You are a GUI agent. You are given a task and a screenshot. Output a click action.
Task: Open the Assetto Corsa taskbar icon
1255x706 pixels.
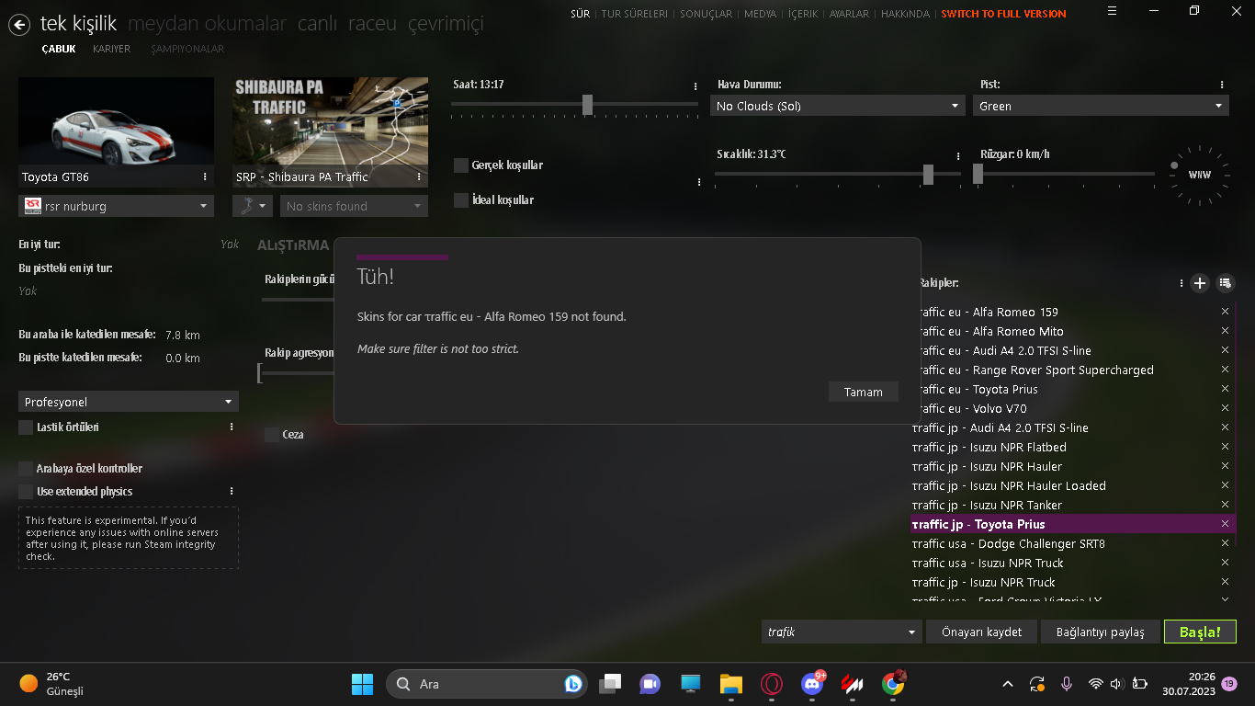click(853, 684)
